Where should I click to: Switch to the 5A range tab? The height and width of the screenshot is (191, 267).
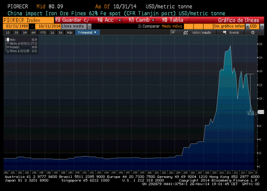click(60, 33)
